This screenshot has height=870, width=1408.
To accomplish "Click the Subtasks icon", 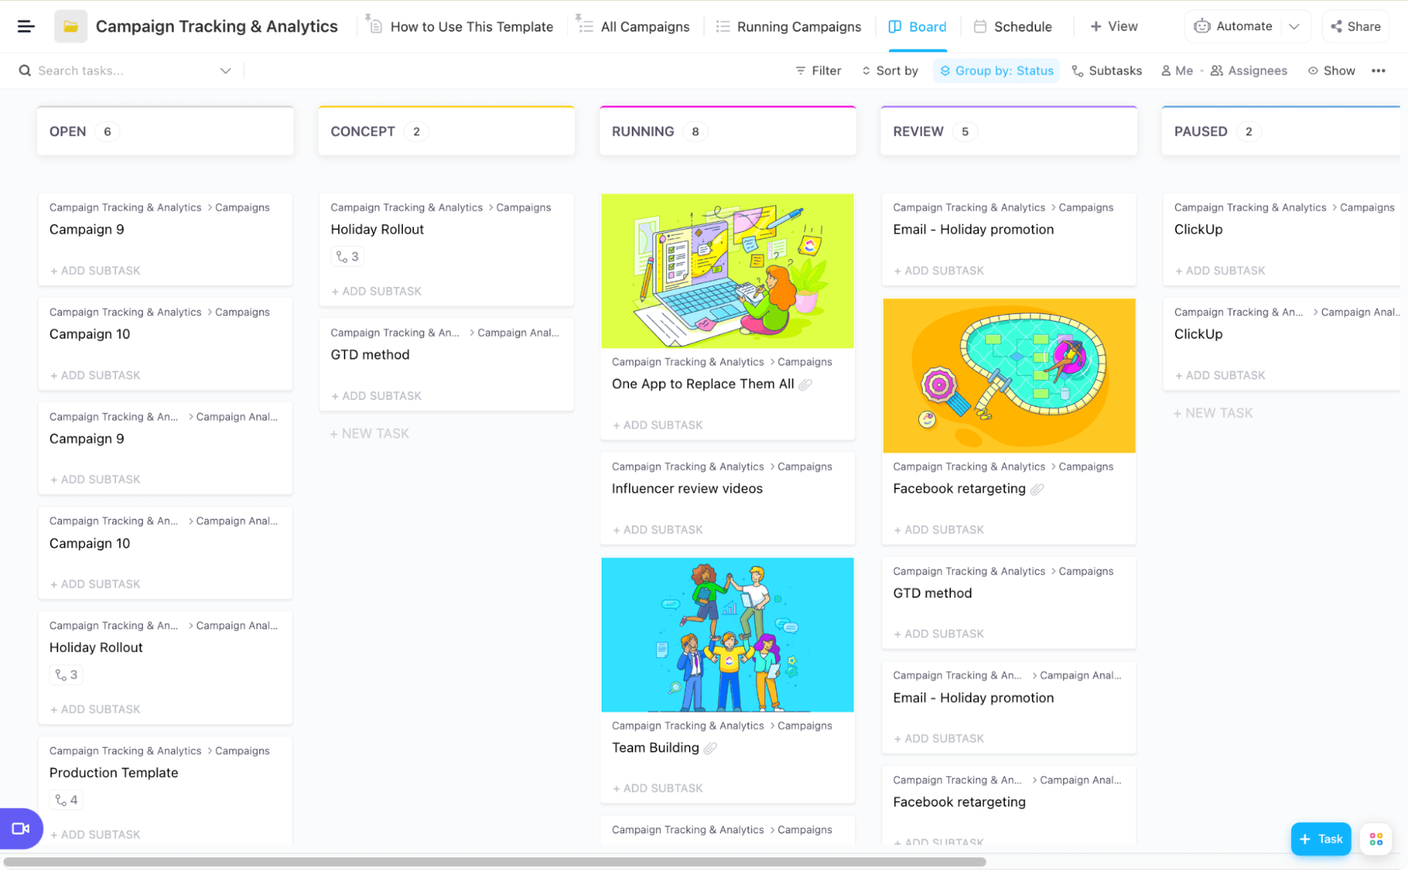I will point(1077,70).
